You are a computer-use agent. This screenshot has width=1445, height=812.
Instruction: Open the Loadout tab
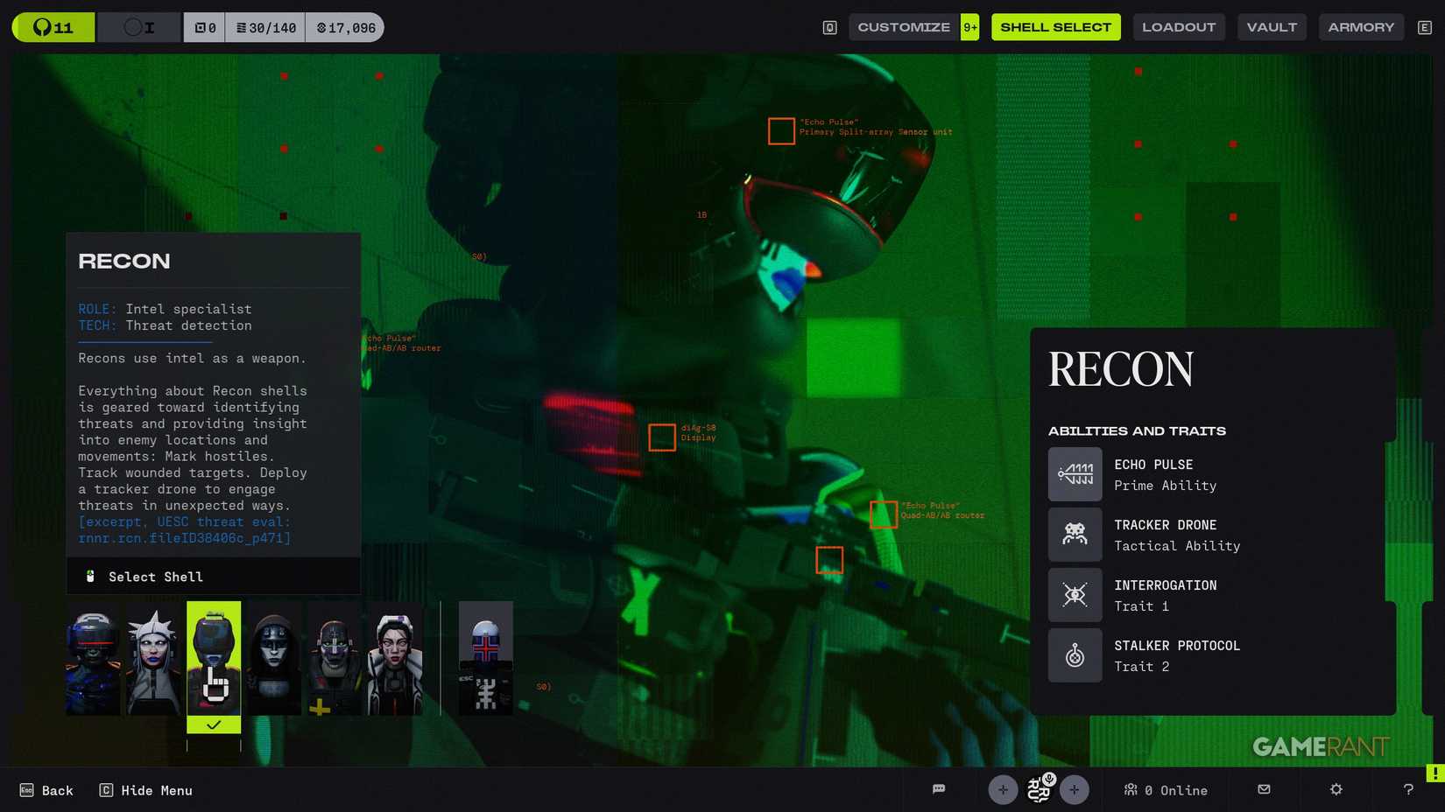point(1179,27)
